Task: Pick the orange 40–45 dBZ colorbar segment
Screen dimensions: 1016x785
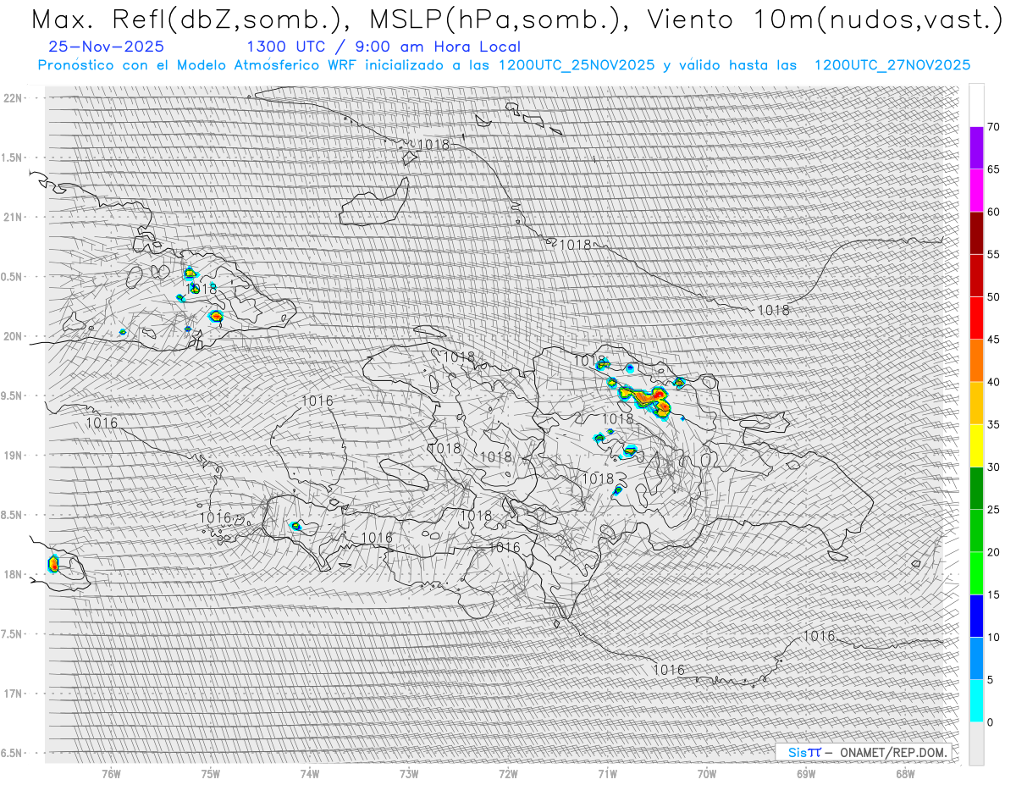Action: pyautogui.click(x=976, y=360)
